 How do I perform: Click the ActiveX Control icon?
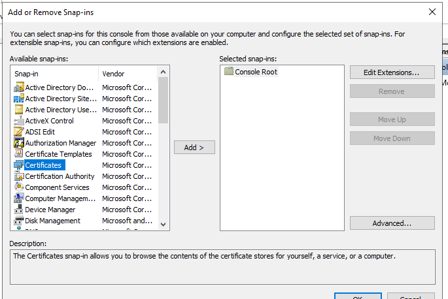click(19, 121)
